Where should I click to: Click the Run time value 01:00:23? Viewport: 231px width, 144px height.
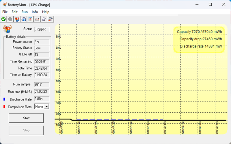coord(42,92)
